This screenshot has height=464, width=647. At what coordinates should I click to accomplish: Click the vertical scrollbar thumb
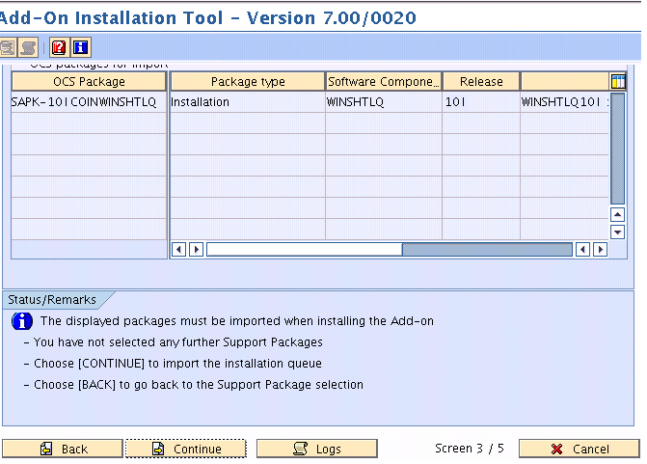617,149
